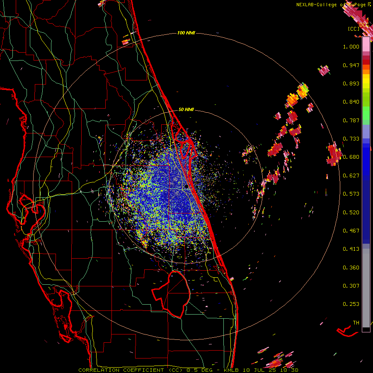Click the TH threshold label on legend
This screenshot has height=373, width=373.
tap(356, 323)
